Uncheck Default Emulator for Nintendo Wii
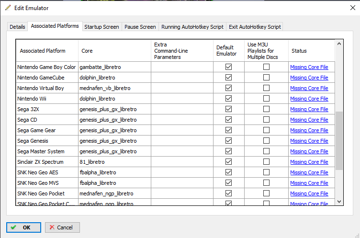Image resolution: width=360 pixels, height=238 pixels. (x=228, y=99)
